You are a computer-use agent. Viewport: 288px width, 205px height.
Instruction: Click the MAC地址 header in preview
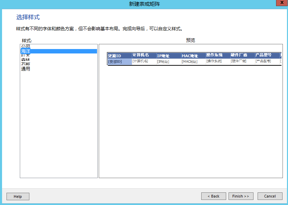tap(193, 56)
